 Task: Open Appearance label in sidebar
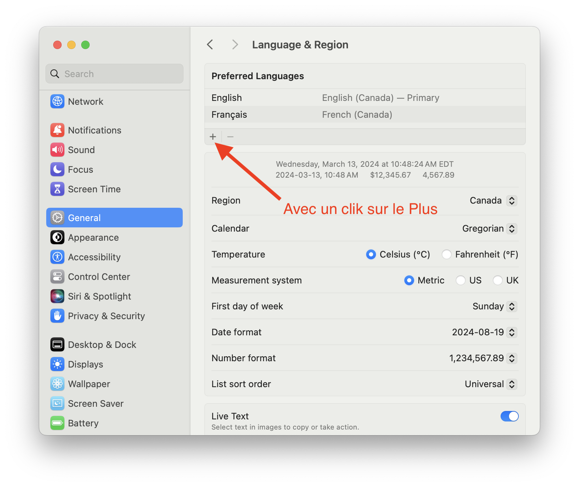(x=93, y=238)
